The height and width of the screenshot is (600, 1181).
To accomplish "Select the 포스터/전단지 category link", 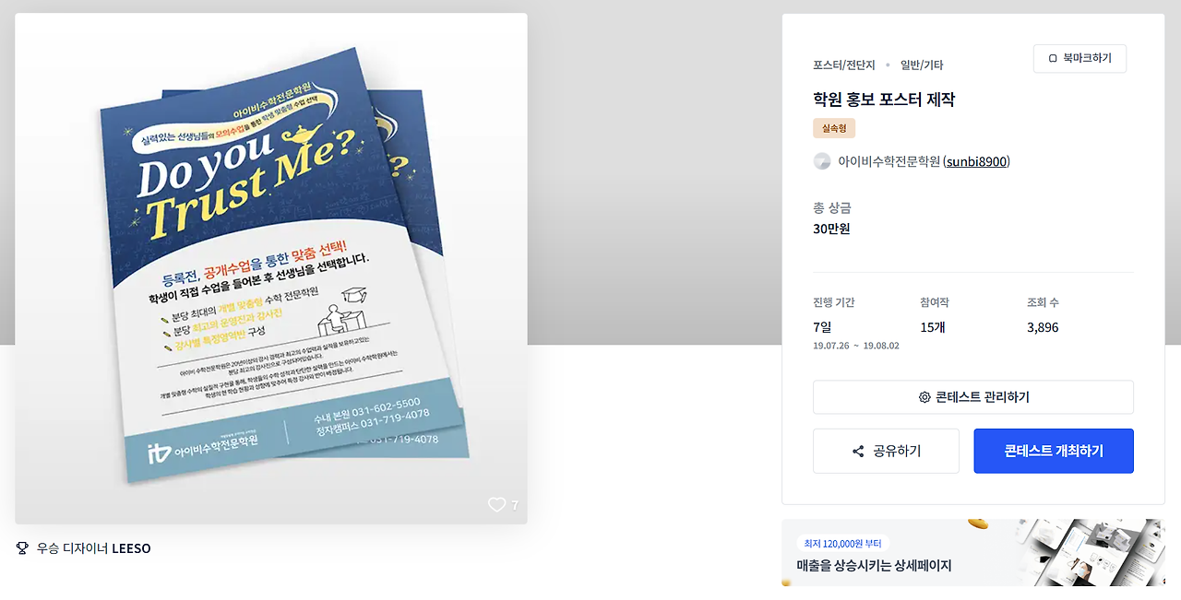I will click(x=844, y=65).
